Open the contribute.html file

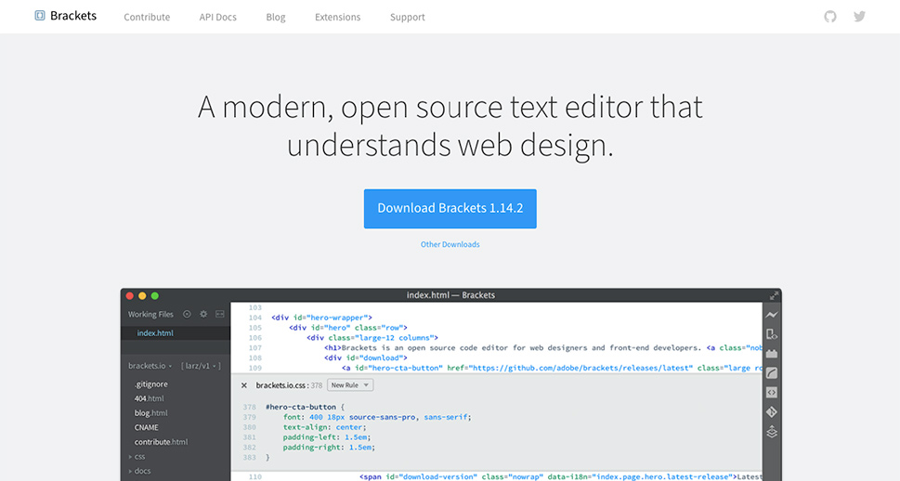point(162,442)
